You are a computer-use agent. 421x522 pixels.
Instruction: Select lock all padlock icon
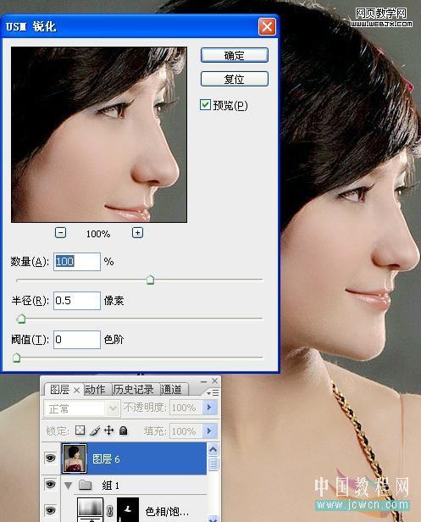click(x=124, y=430)
